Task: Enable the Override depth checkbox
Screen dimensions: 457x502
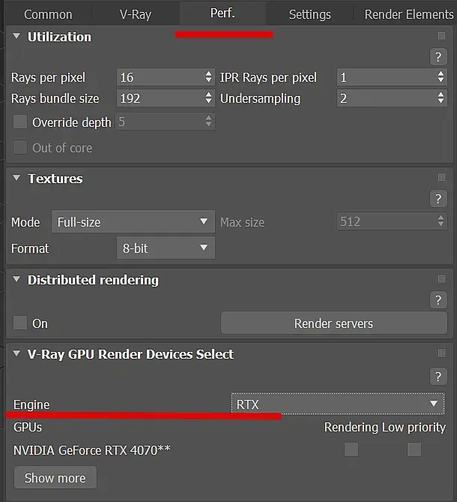Action: (x=19, y=122)
